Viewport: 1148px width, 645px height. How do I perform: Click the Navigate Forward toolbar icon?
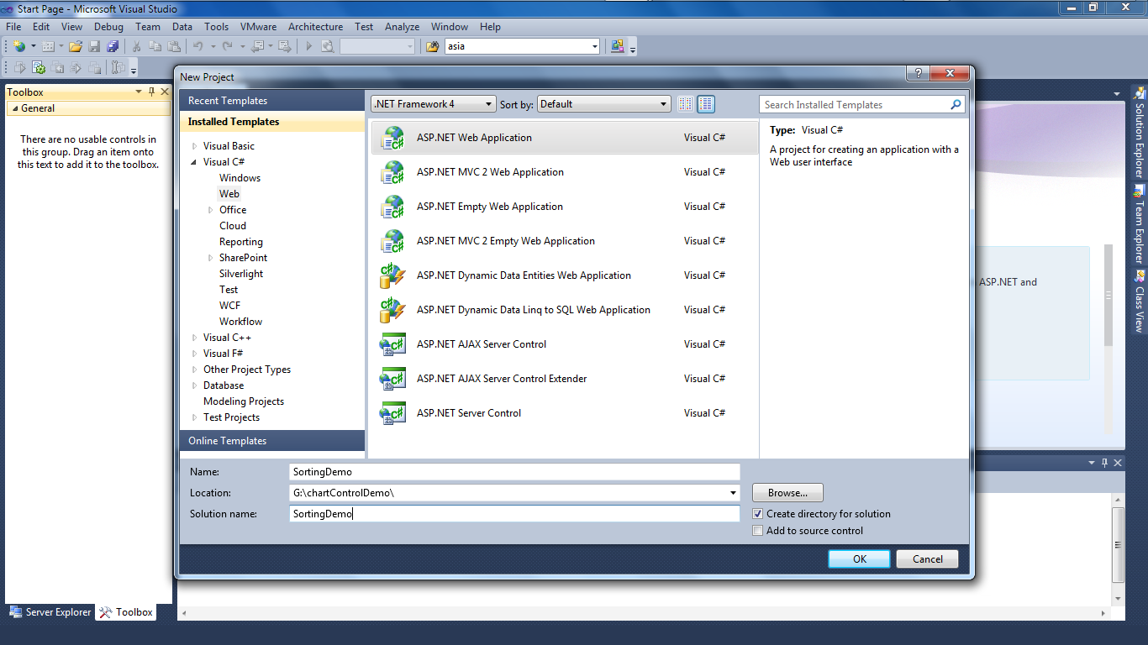tap(284, 46)
